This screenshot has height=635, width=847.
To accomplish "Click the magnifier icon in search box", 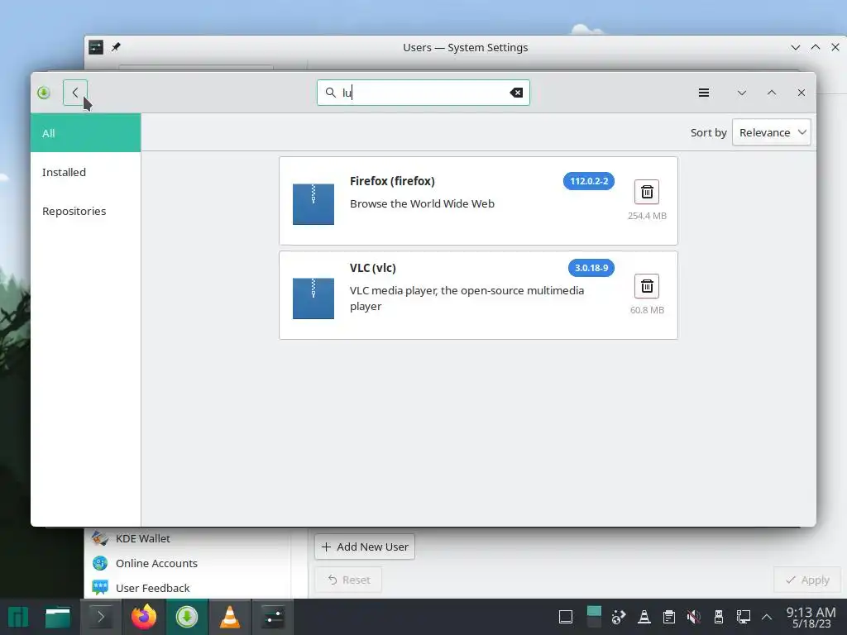I will click(331, 93).
